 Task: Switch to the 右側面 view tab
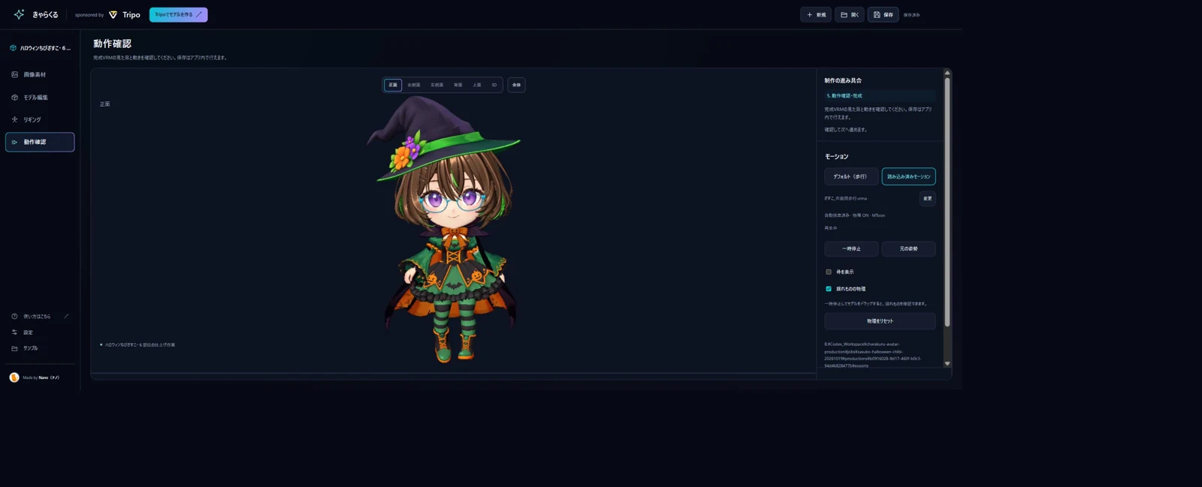[414, 85]
